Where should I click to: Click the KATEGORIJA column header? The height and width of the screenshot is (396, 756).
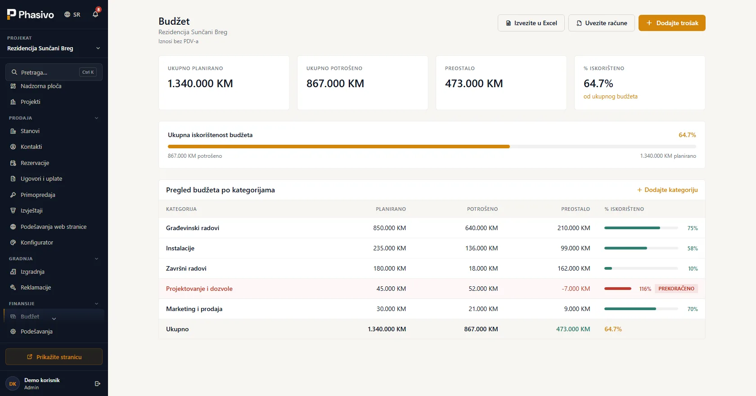[x=181, y=209]
